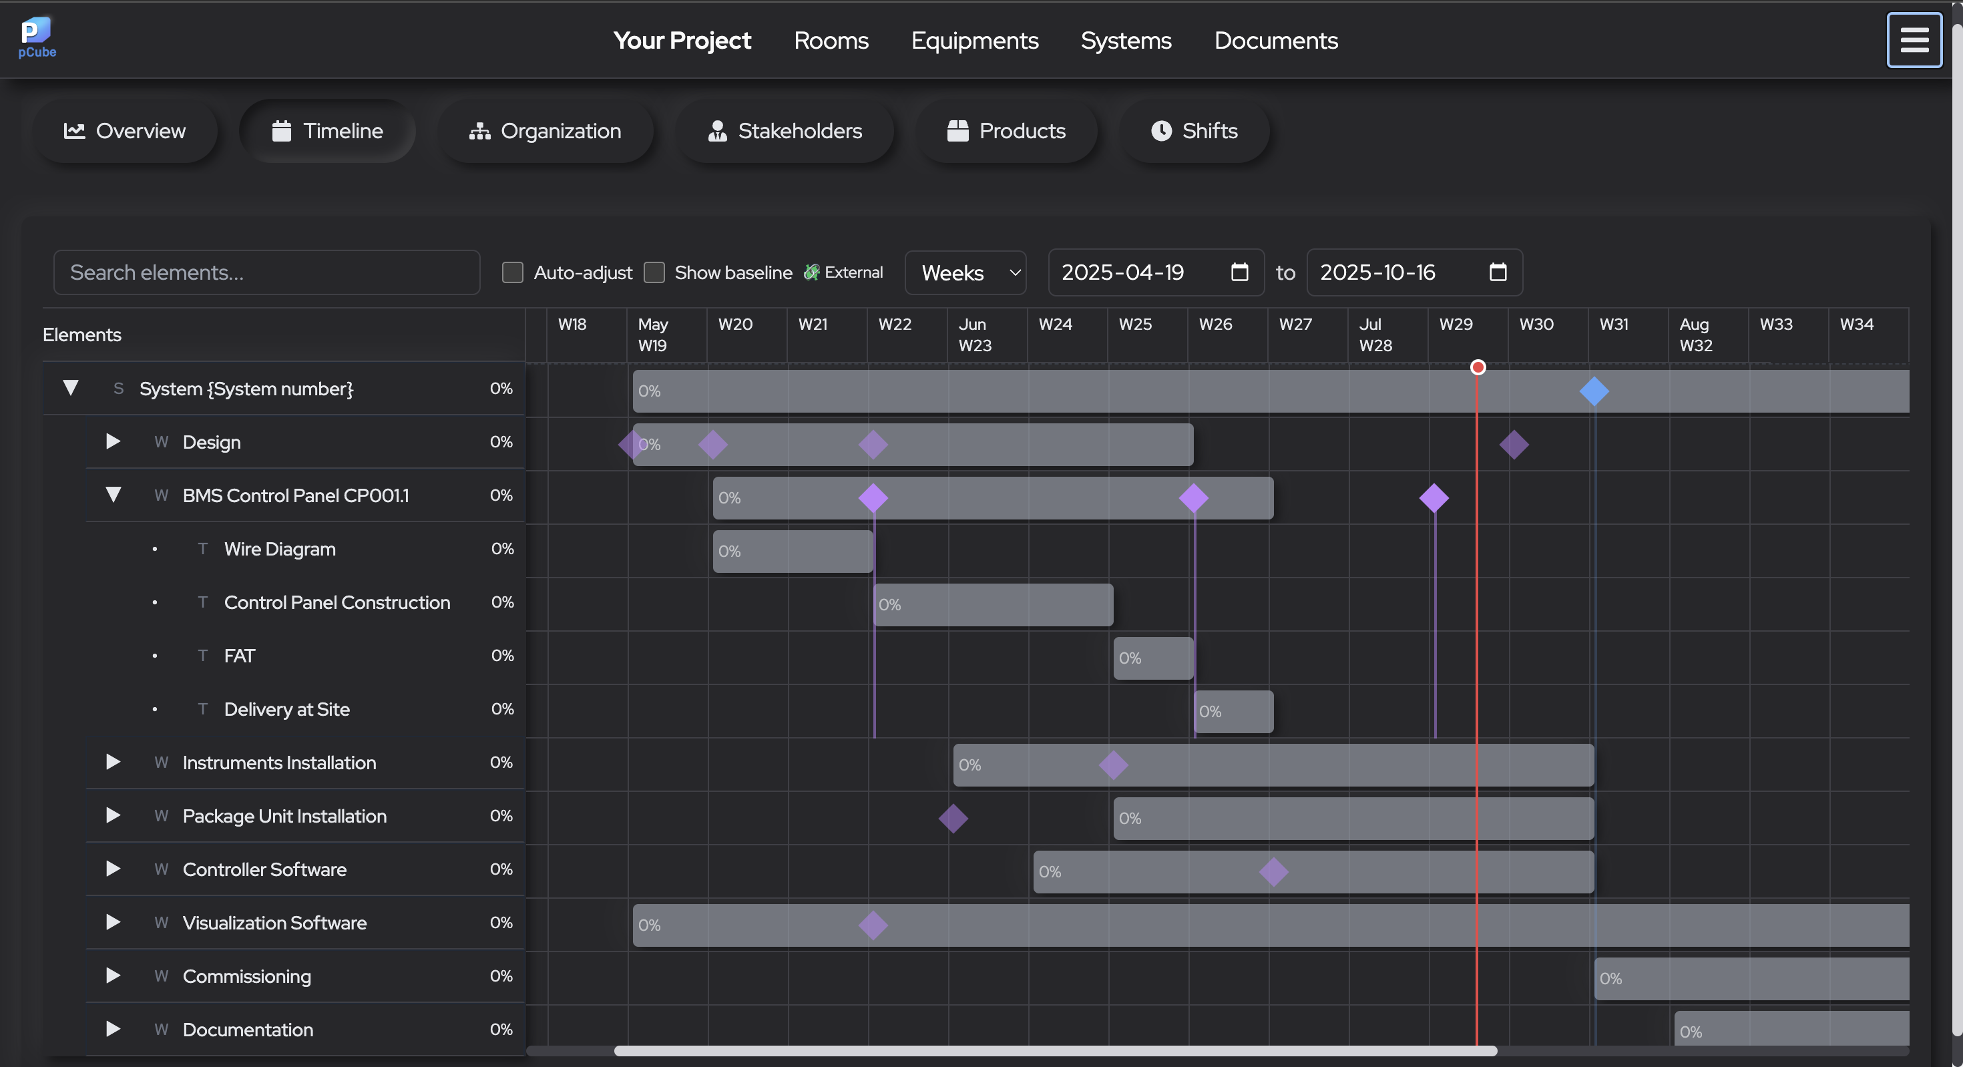Enable the Show baseline checkbox
This screenshot has width=1963, height=1067.
coord(654,272)
